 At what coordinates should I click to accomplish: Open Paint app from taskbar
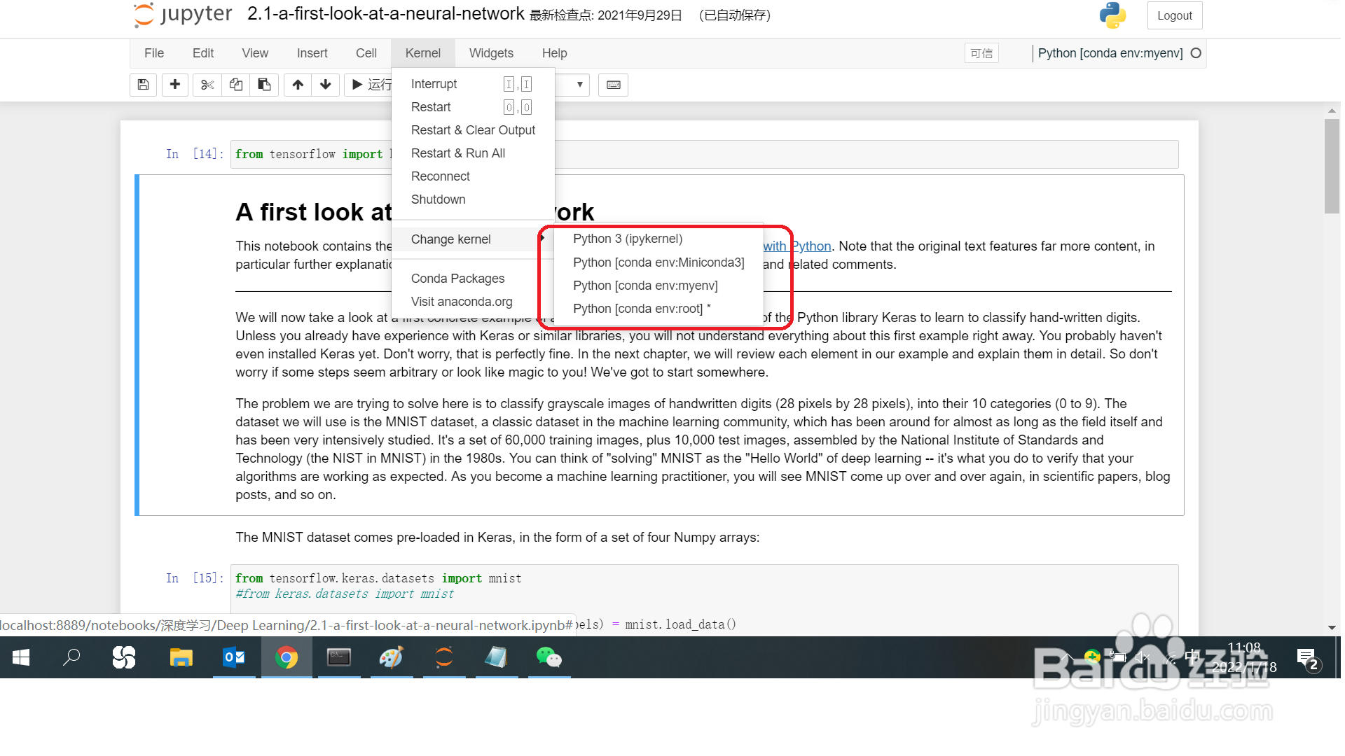[392, 657]
